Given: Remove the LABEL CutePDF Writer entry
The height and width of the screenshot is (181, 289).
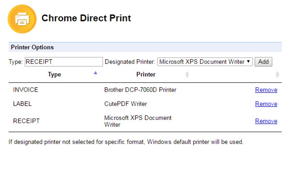Looking at the screenshot, I should [266, 104].
